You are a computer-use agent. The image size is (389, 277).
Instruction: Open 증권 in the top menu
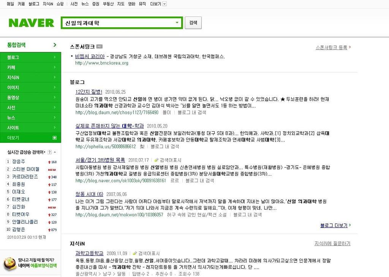pyautogui.click(x=95, y=4)
